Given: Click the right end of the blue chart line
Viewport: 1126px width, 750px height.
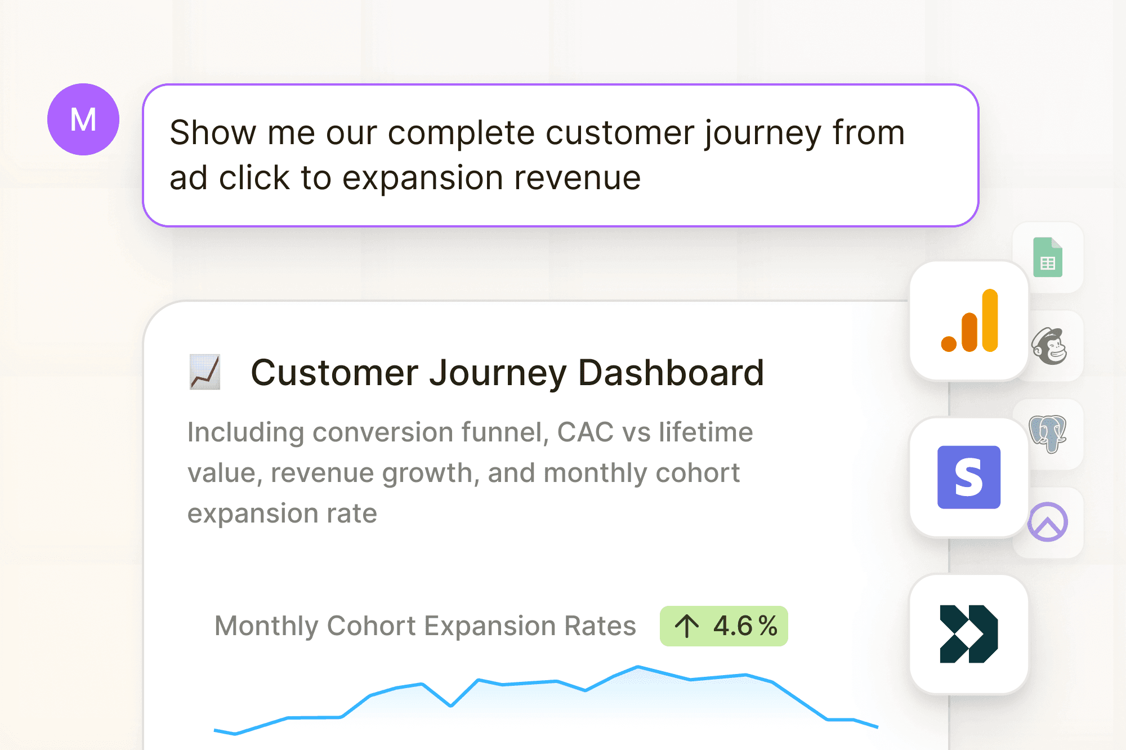Looking at the screenshot, I should [x=877, y=727].
